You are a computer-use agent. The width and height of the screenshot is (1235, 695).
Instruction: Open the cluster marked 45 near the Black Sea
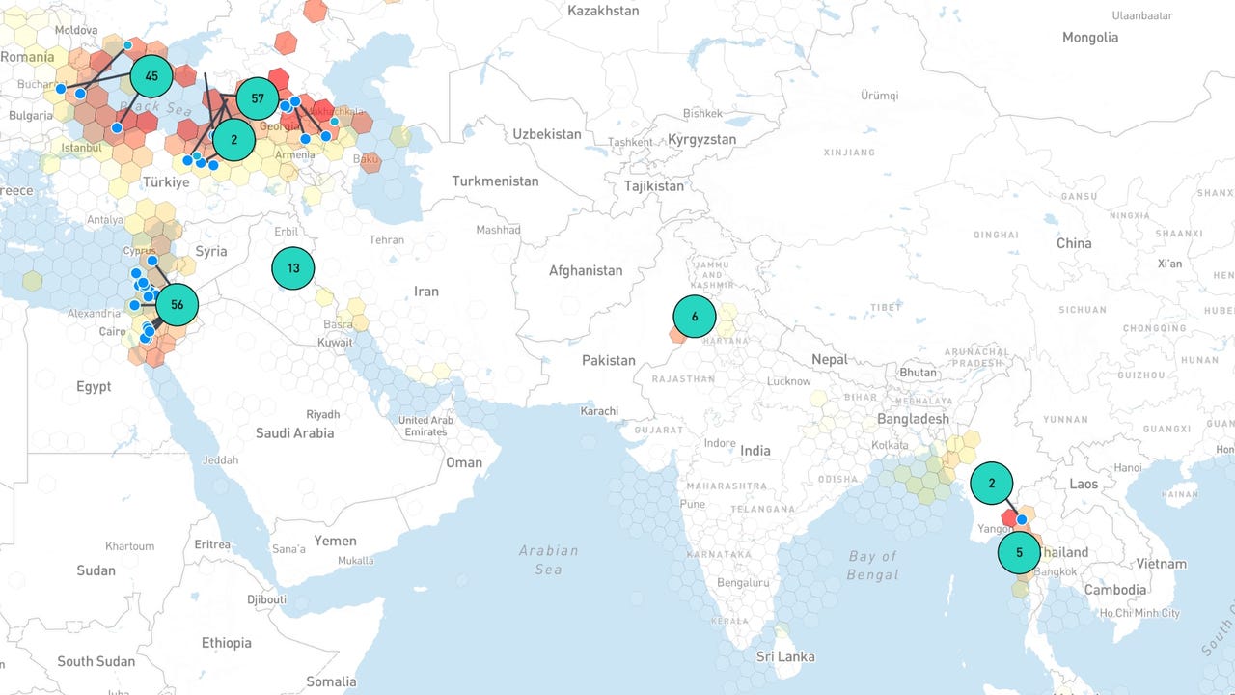point(151,74)
